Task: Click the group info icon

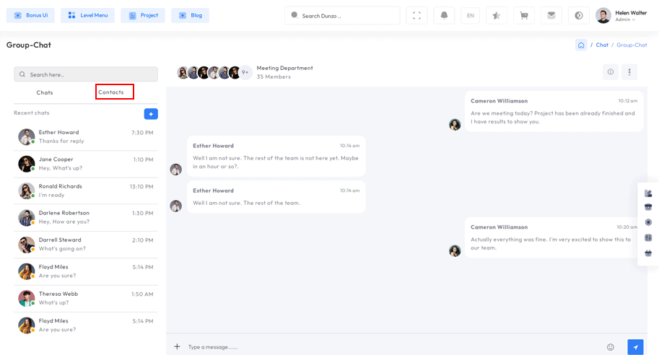Action: coord(611,72)
